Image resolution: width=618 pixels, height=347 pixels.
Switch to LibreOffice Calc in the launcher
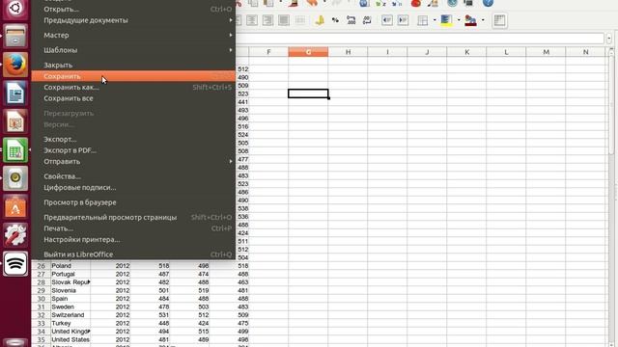(15, 150)
